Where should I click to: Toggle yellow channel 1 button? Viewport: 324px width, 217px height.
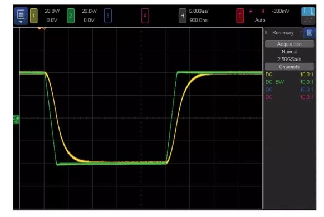pos(34,16)
